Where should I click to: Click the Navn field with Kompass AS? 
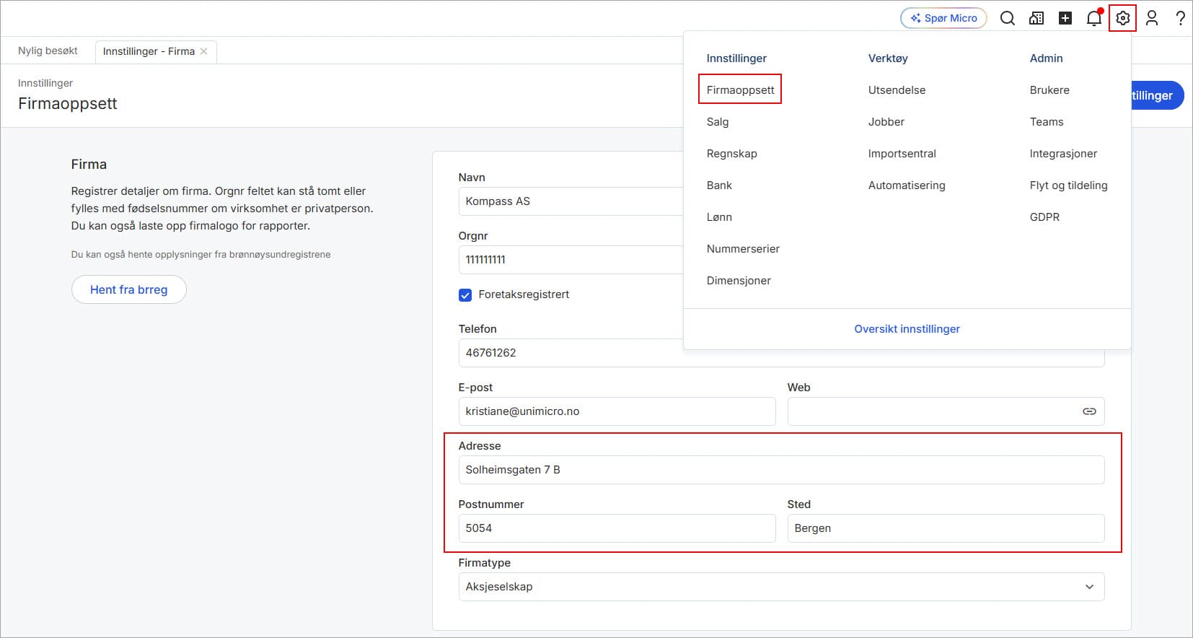tap(571, 201)
